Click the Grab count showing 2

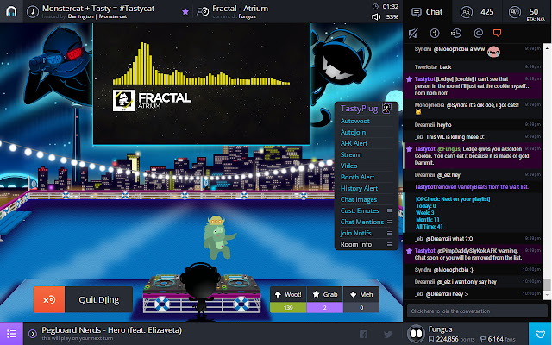pyautogui.click(x=325, y=308)
